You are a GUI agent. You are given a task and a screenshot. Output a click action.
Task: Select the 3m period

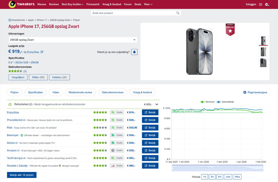(212, 177)
